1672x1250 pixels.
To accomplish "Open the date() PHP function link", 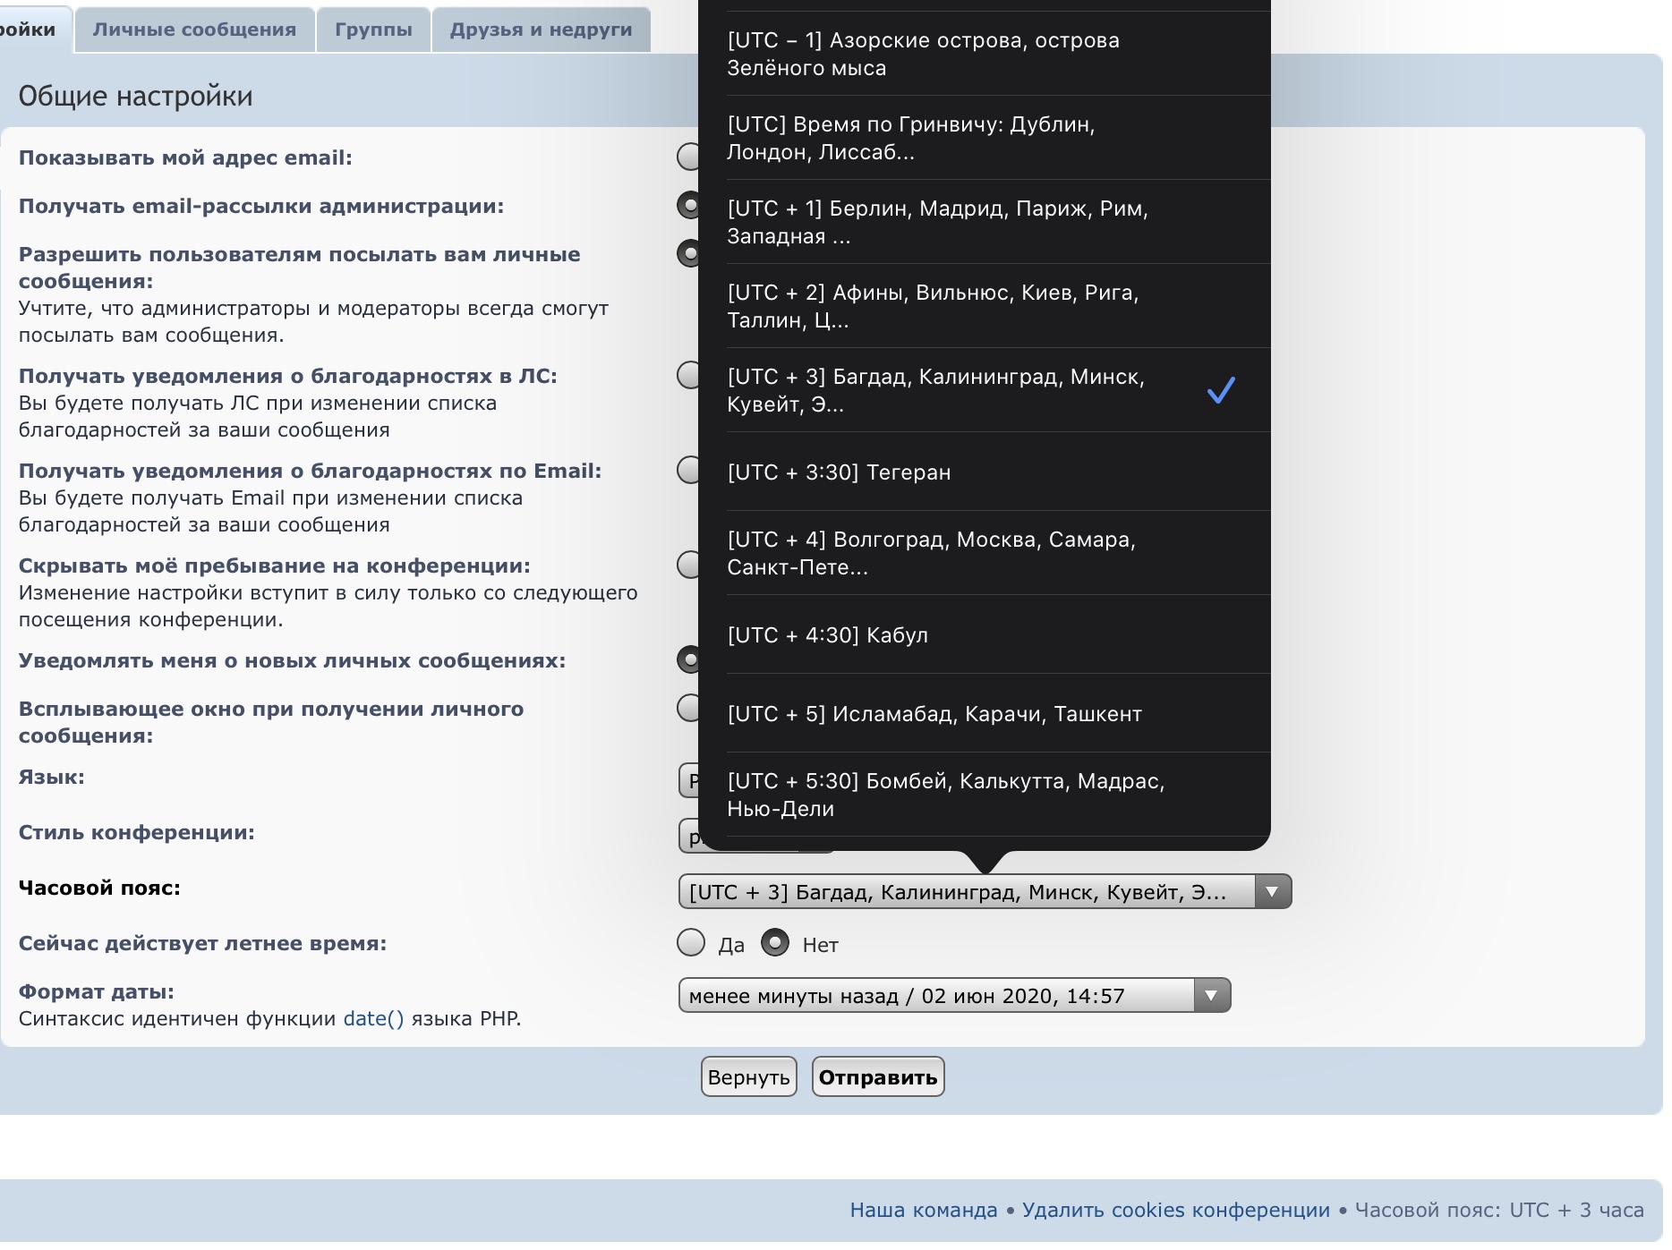I will [373, 1019].
